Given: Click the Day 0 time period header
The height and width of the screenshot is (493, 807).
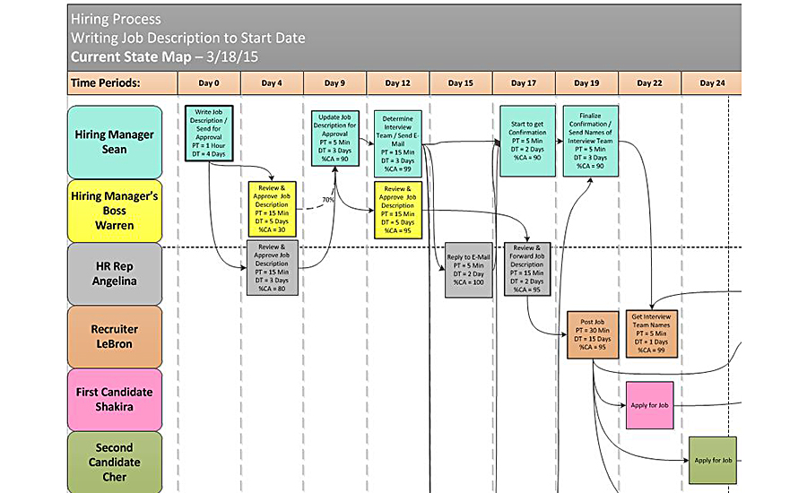Looking at the screenshot, I should click(x=209, y=82).
